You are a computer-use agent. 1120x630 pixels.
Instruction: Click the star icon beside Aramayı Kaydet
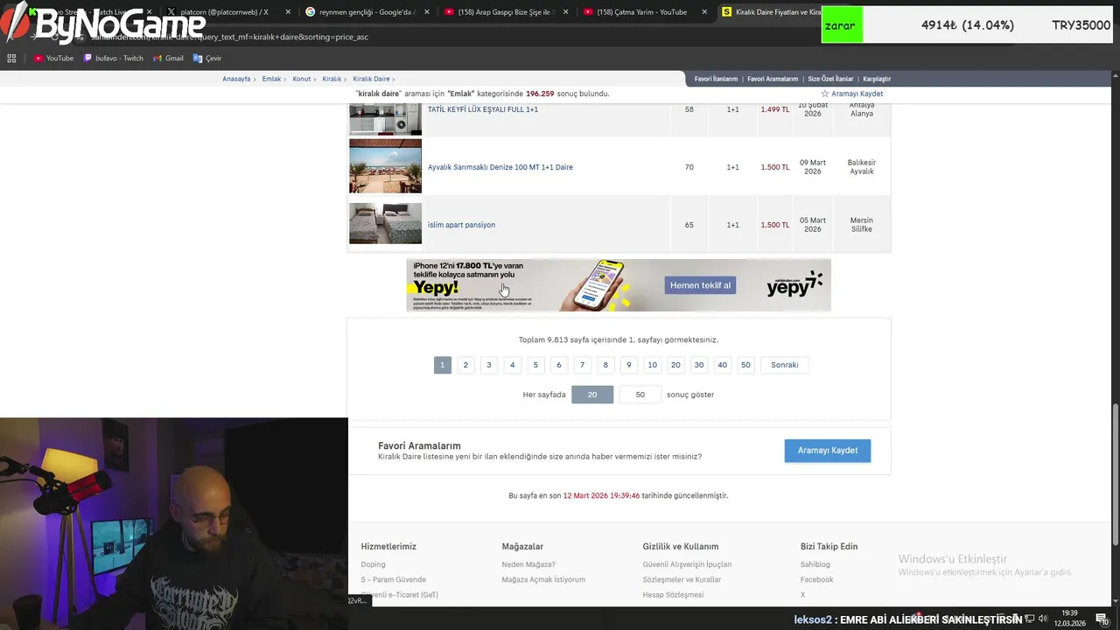(x=824, y=94)
